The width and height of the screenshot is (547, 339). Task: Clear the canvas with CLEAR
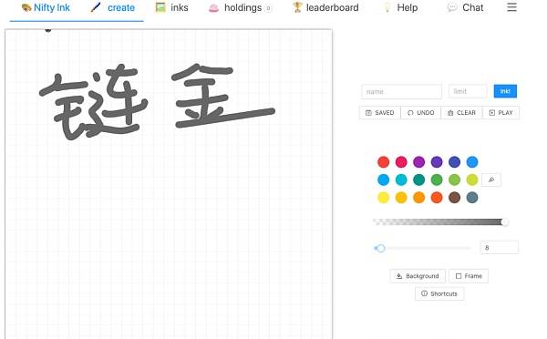(461, 113)
